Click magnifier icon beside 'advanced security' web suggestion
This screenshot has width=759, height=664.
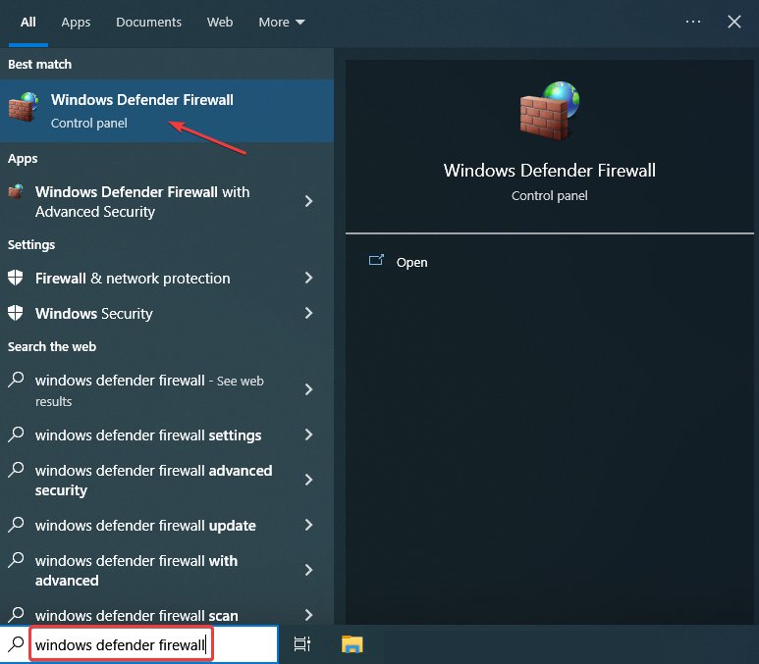point(16,470)
